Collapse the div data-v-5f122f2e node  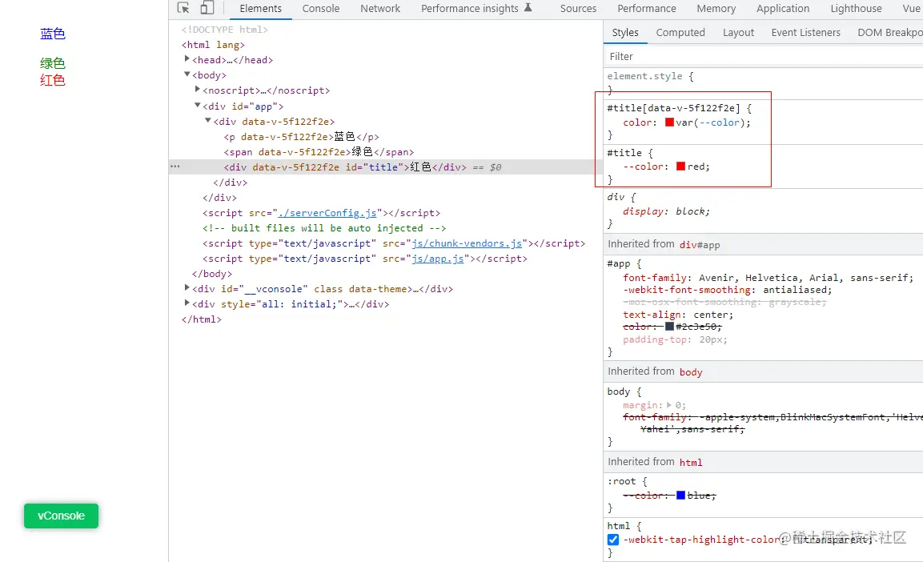(x=208, y=121)
